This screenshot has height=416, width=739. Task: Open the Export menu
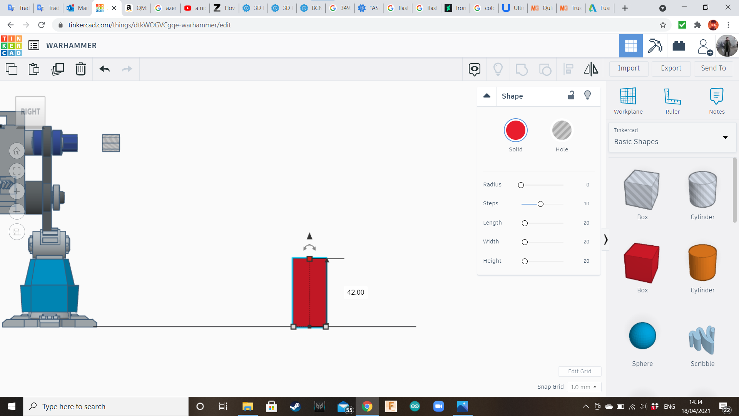[671, 68]
